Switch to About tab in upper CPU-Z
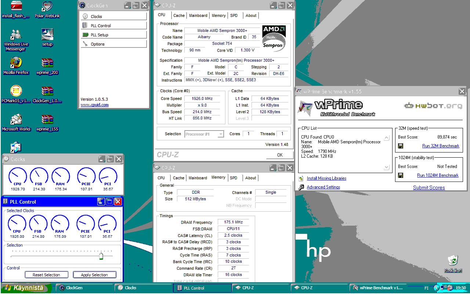Screen dimensions: 470x294 (x=251, y=15)
